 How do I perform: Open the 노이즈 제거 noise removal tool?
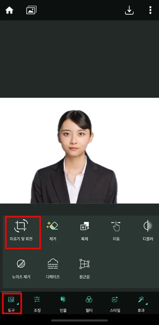(x=21, y=269)
